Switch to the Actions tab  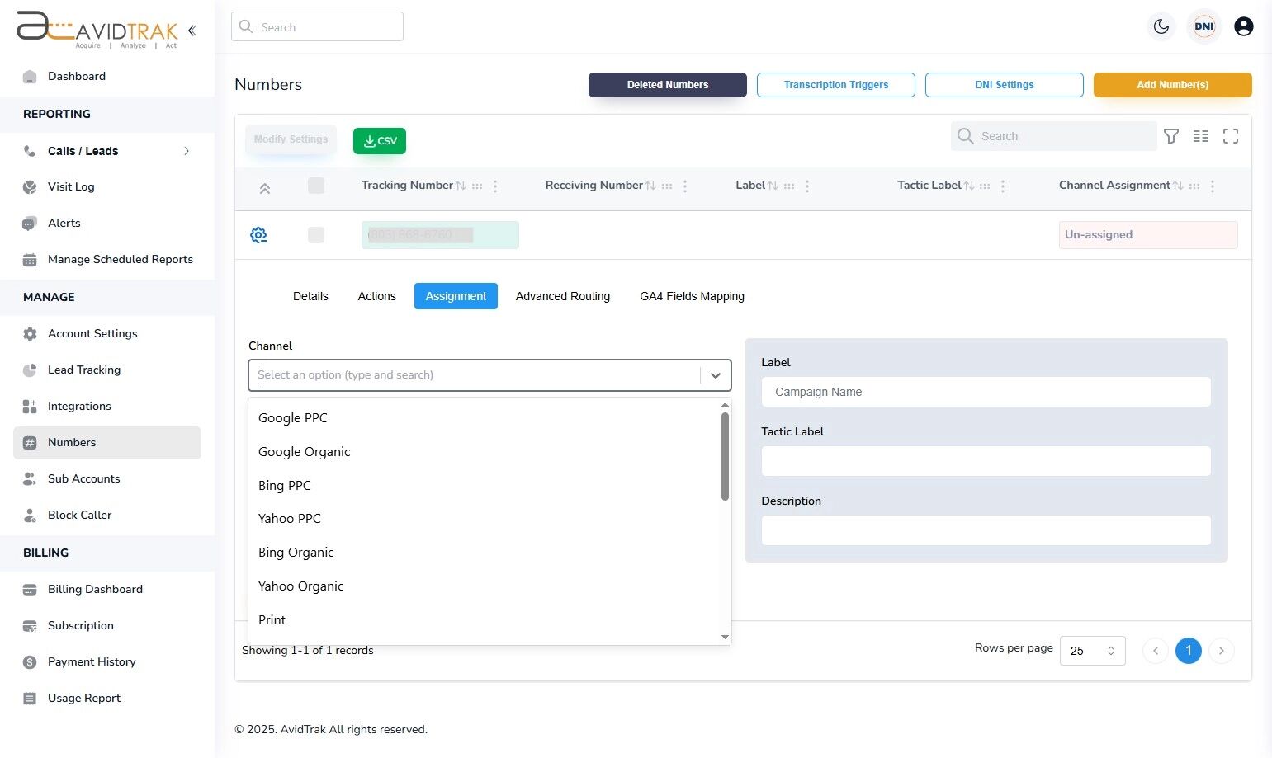point(376,296)
